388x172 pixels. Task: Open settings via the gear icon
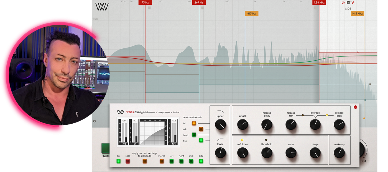coord(95,121)
